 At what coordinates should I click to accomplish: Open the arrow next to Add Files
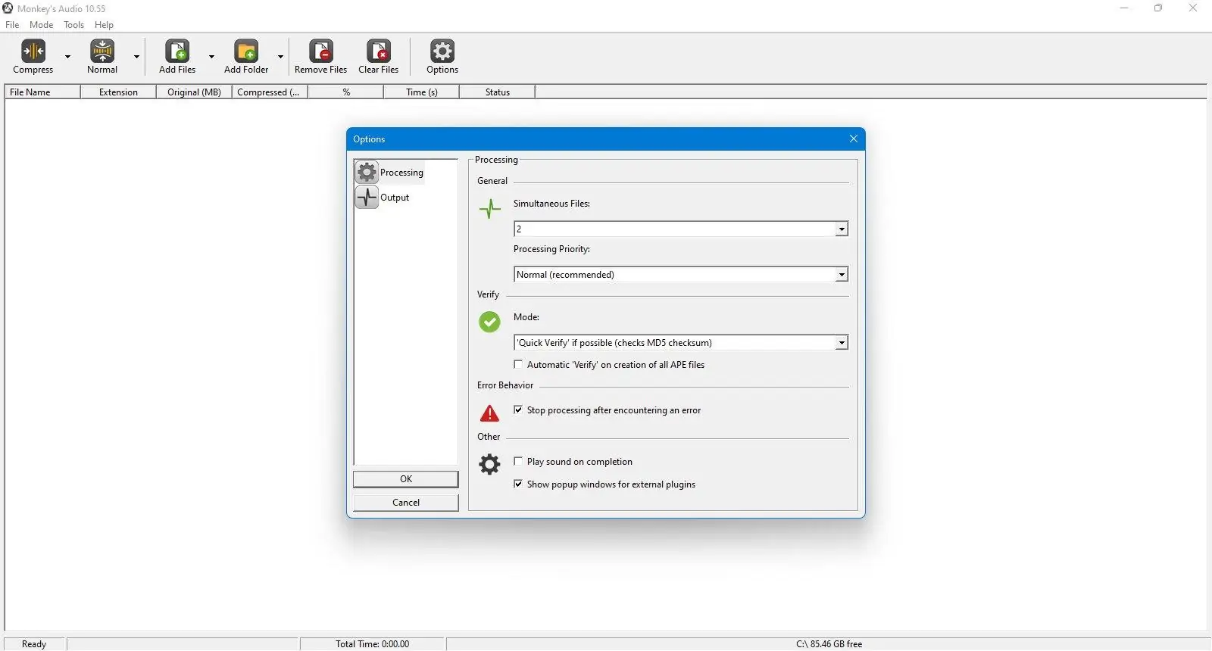(211, 57)
